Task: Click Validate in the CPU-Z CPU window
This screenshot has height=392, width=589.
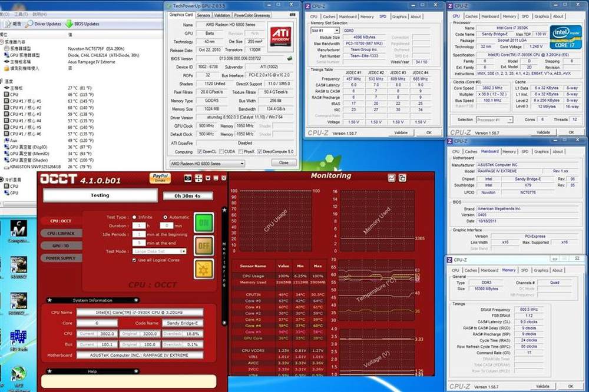Action: [x=543, y=132]
